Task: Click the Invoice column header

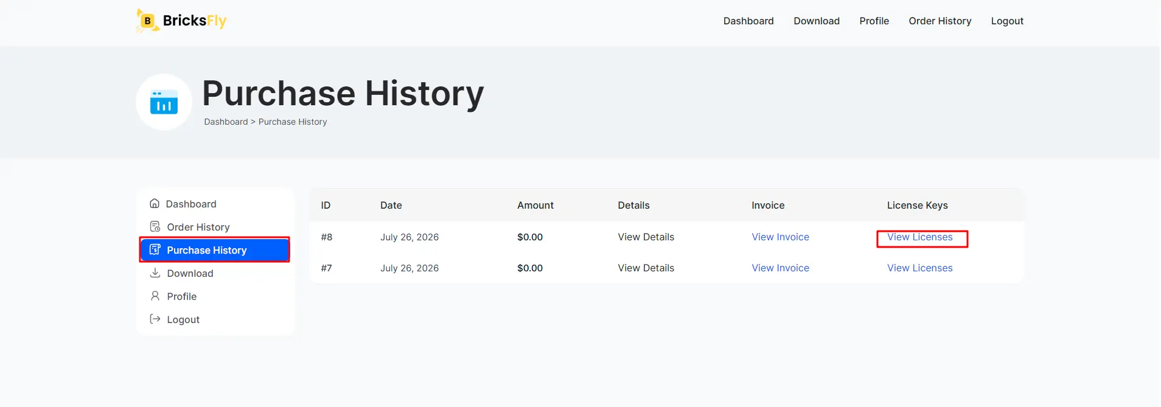Action: coord(768,205)
